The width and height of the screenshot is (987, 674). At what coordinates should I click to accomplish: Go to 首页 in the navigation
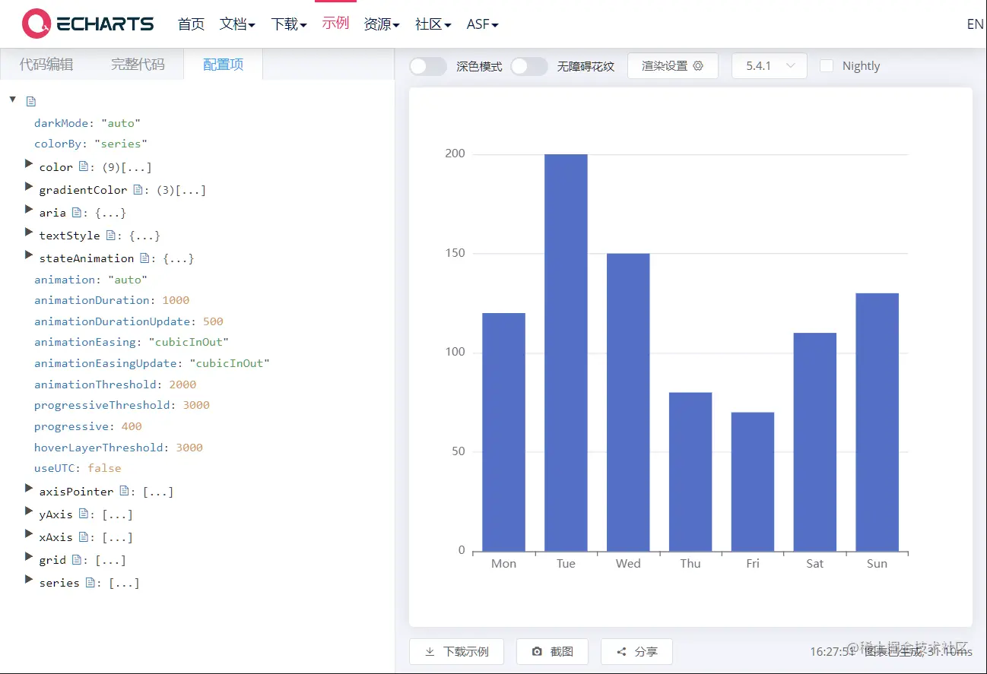click(192, 24)
